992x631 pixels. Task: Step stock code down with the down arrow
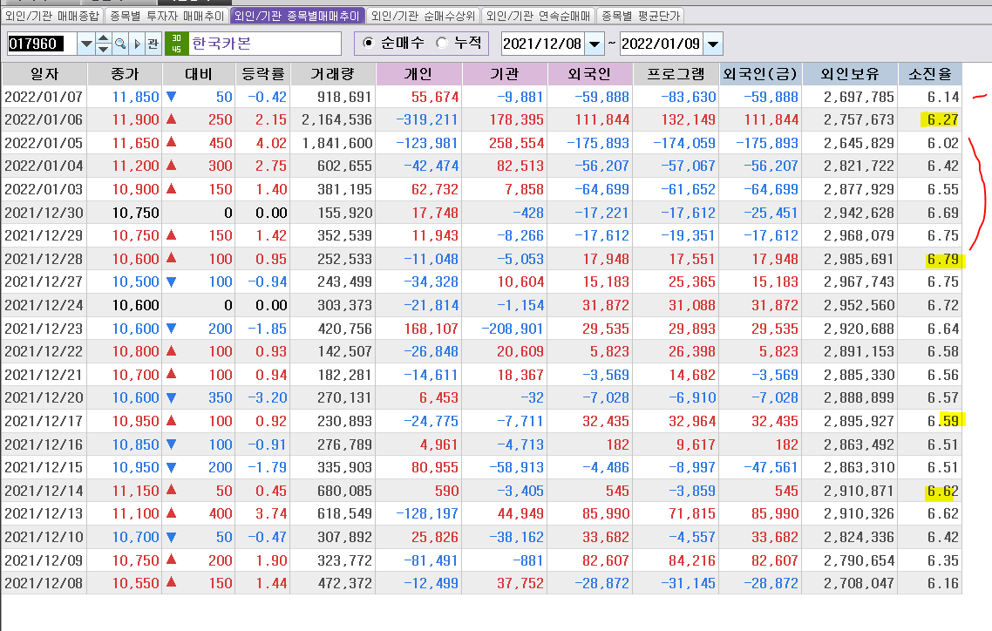pos(103,50)
